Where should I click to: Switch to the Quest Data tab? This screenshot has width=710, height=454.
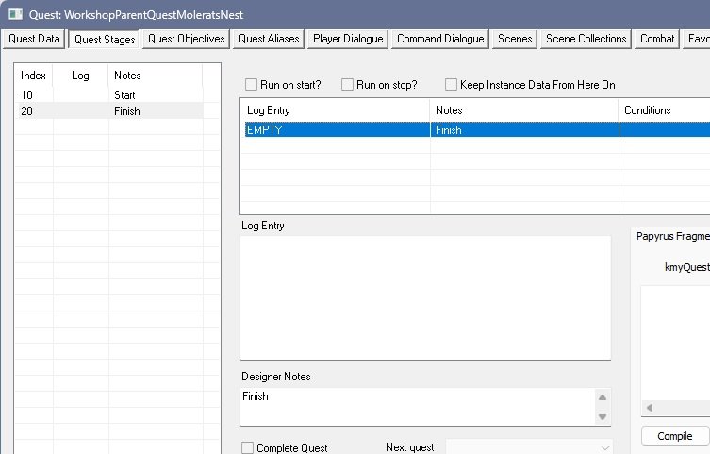pos(34,39)
